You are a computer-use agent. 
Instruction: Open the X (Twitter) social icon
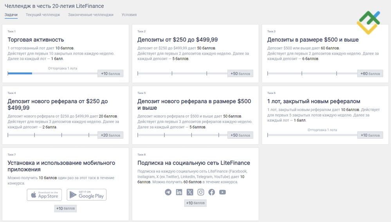click(190, 192)
